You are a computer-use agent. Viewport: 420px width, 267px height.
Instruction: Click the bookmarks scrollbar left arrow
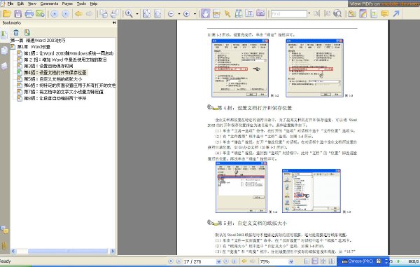[x=13, y=251]
